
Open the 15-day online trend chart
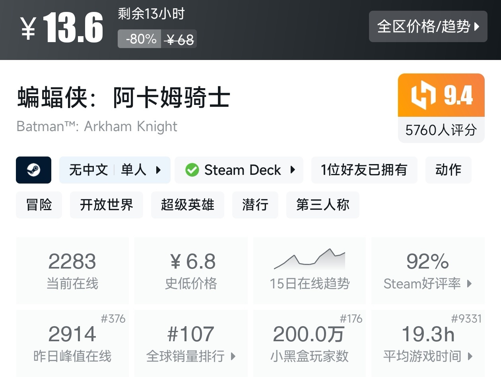click(x=309, y=271)
